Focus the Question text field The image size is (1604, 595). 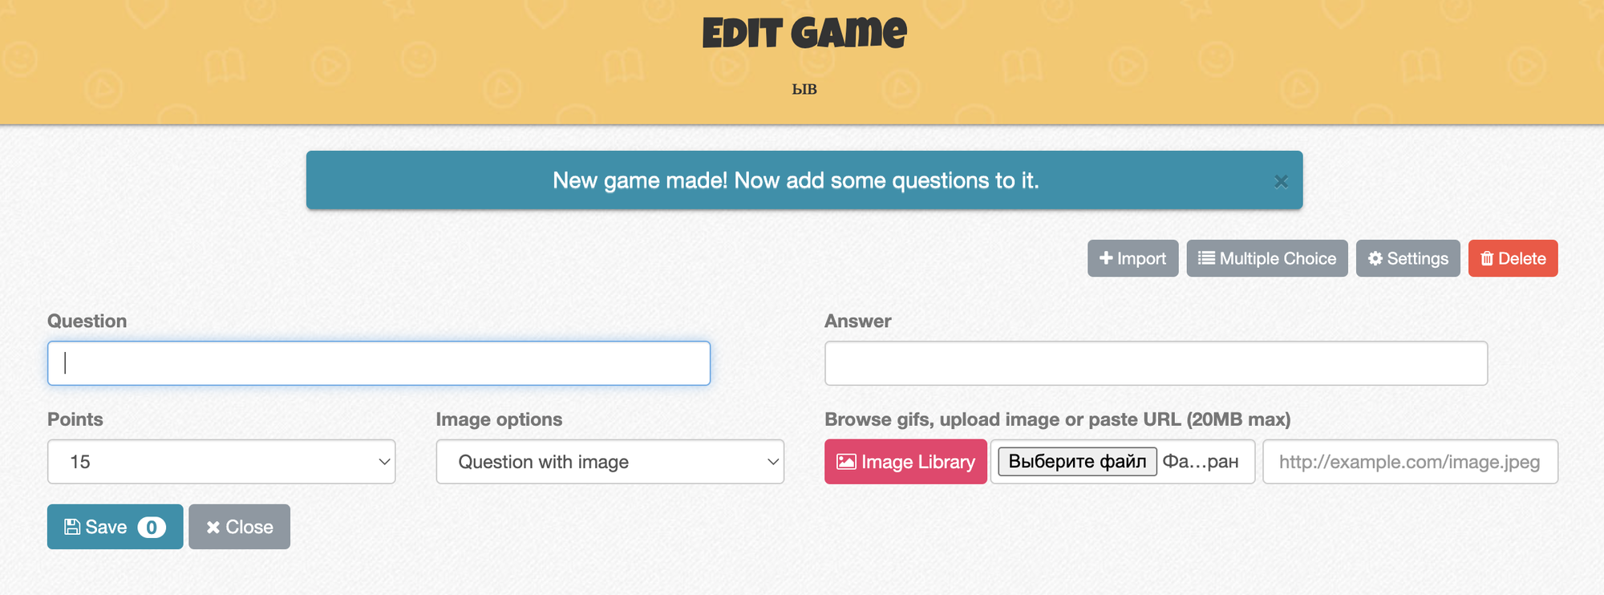pyautogui.click(x=379, y=363)
